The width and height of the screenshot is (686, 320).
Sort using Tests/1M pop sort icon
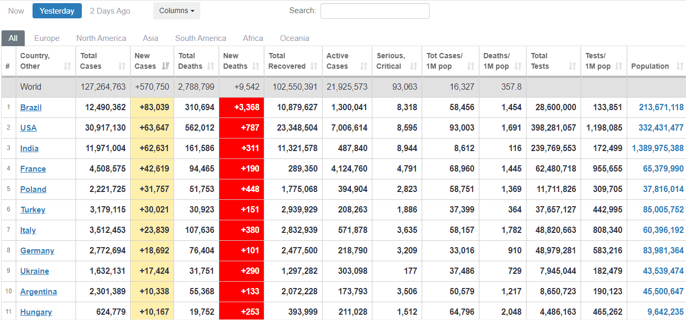tap(619, 66)
